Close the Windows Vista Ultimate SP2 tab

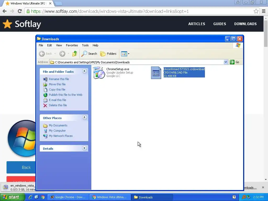tap(50, 3)
